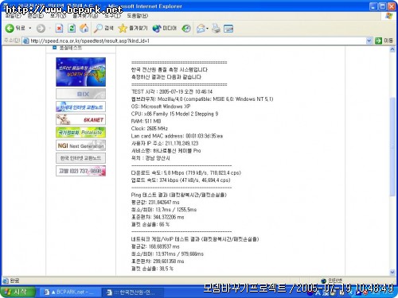Viewport: 398px width, 298px height.
Task: Click the Windows Start button
Action: click(18, 292)
